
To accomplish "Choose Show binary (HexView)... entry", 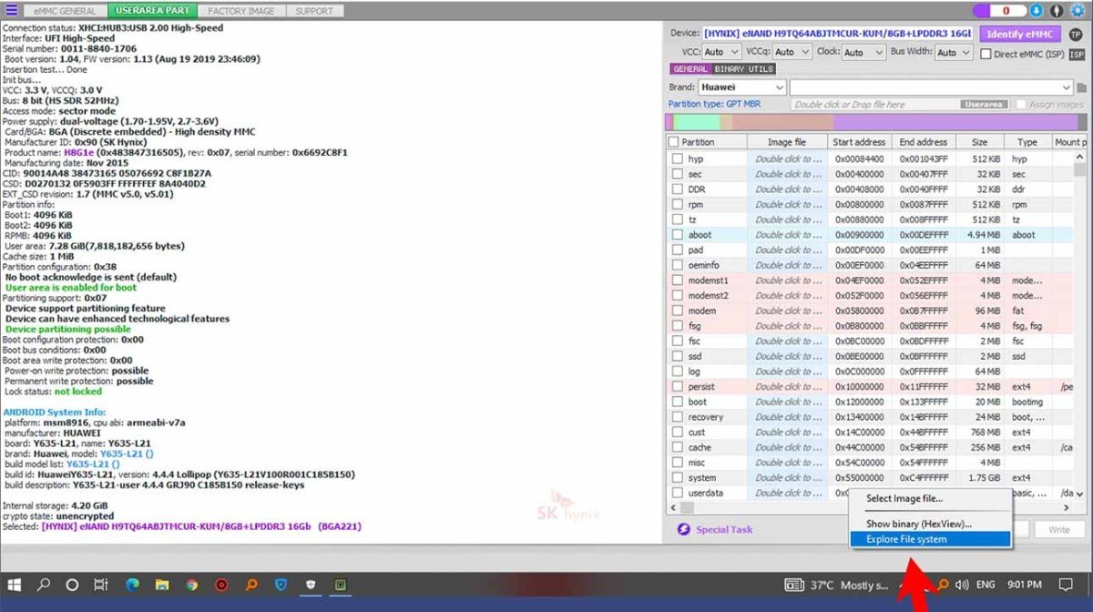I will tap(930, 524).
